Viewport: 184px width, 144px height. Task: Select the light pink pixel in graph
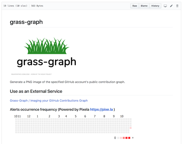[131, 128]
